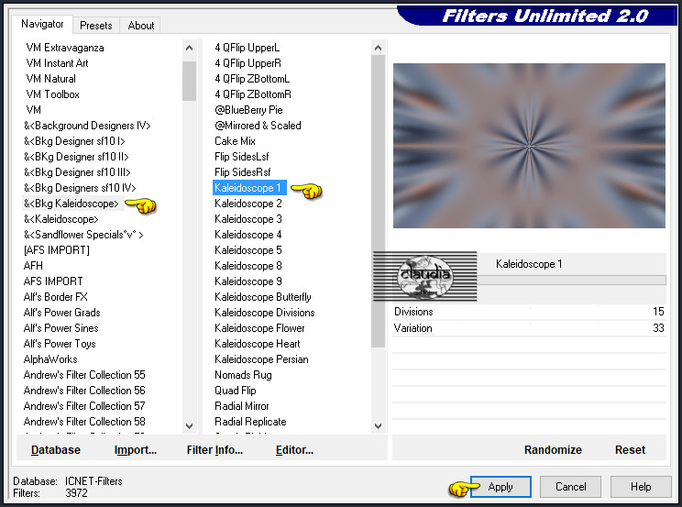Click the Apply button
This screenshot has height=507, width=682.
point(500,487)
